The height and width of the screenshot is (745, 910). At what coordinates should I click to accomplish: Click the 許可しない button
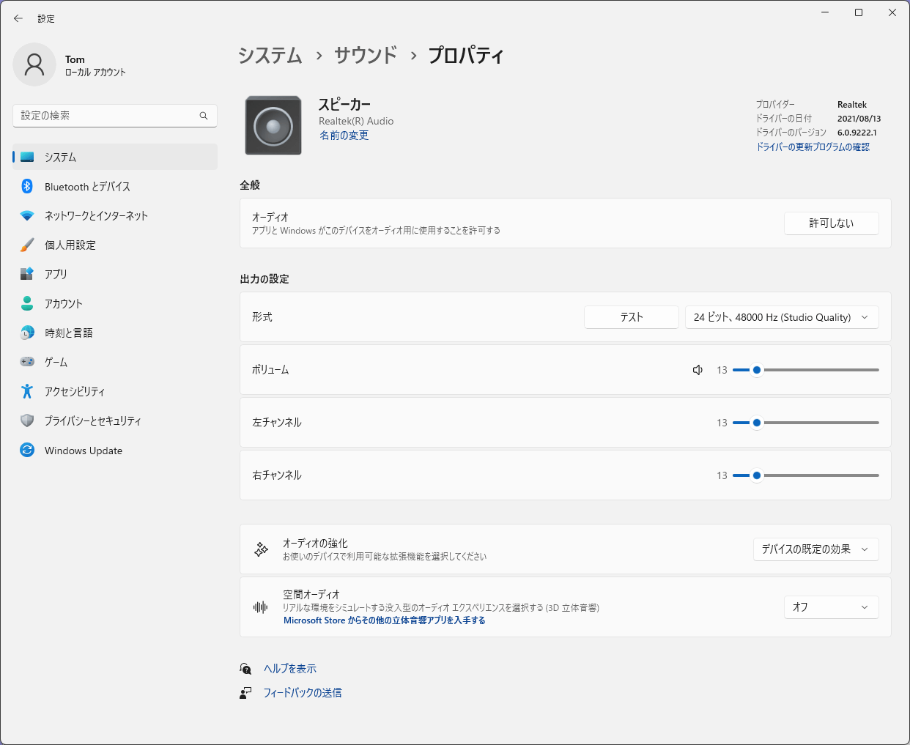(832, 223)
